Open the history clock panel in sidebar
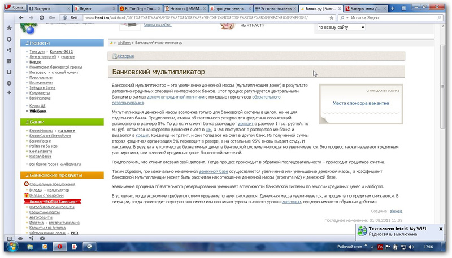 9,83
